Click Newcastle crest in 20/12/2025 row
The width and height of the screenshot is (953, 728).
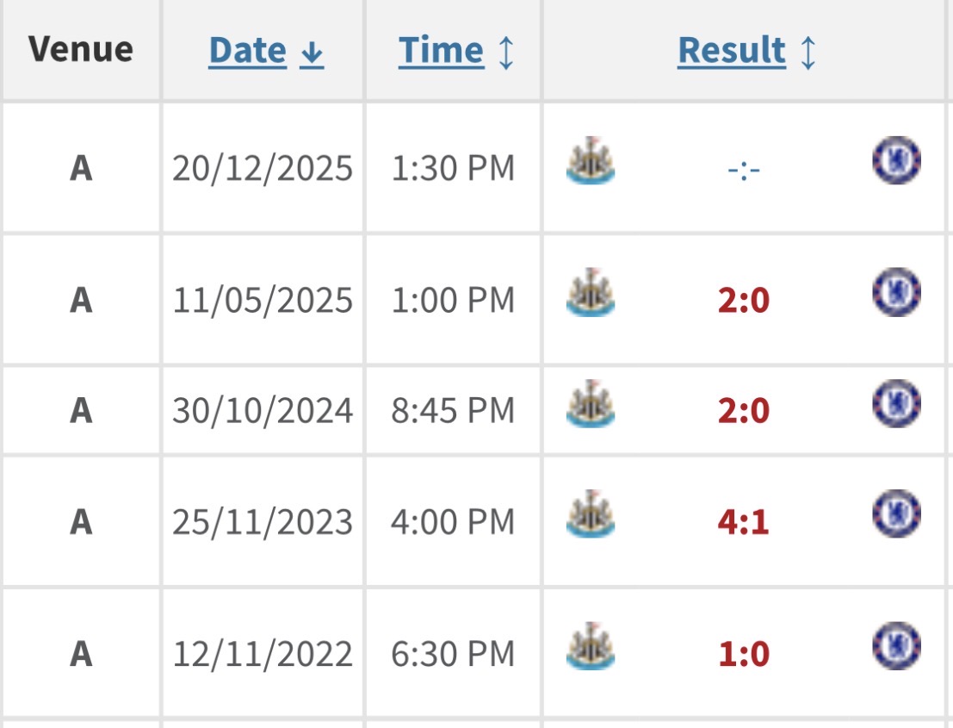(591, 160)
